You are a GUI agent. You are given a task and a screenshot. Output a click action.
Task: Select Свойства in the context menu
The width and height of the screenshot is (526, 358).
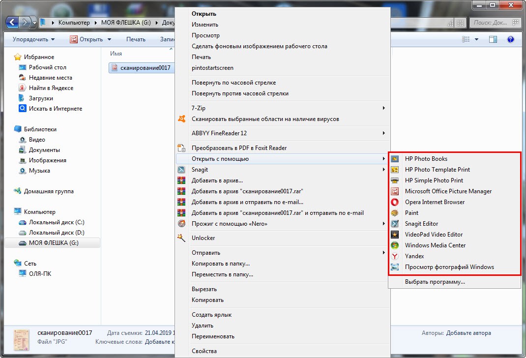pyautogui.click(x=205, y=351)
